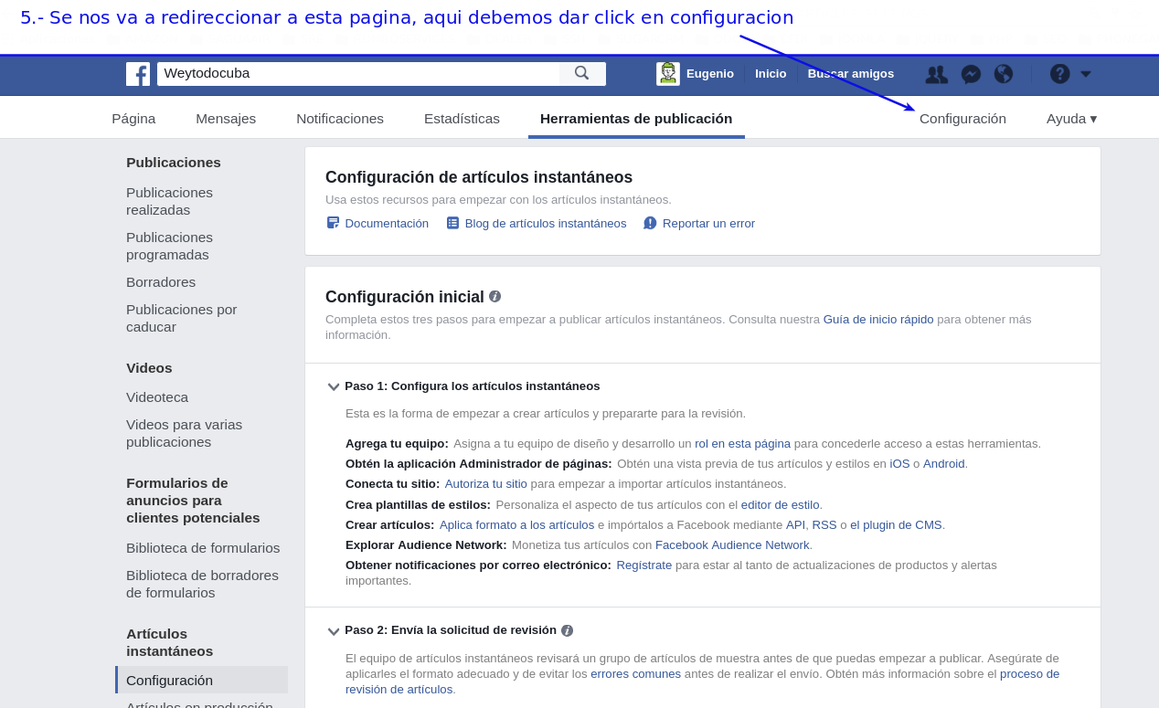Open Publicaciones por caducar in sidebar
Image resolution: width=1159 pixels, height=708 pixels.
[182, 318]
